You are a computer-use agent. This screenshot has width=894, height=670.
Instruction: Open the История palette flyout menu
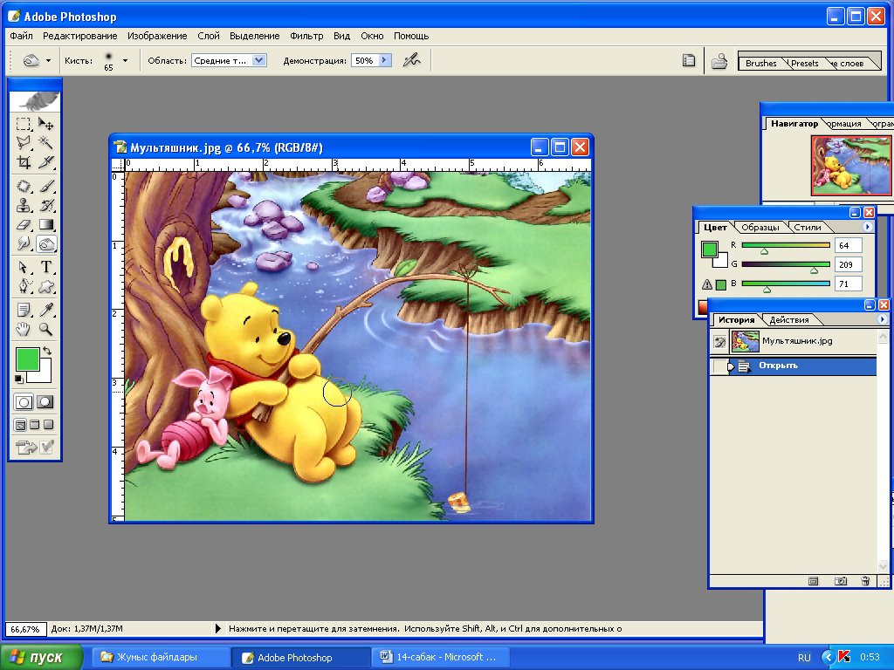point(882,319)
